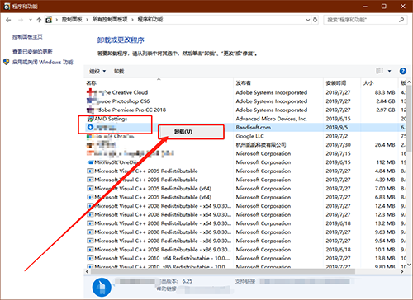The height and width of the screenshot is (300, 413).
Task: Sort by the Name column header
Action: click(x=159, y=82)
